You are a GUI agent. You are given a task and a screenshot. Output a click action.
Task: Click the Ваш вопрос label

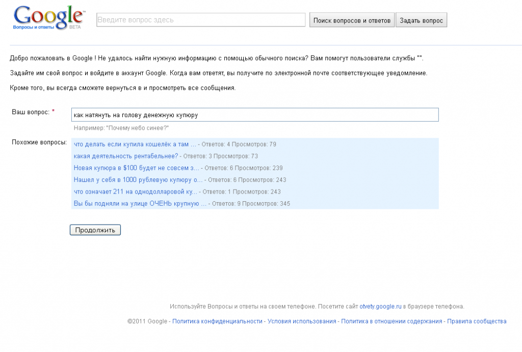tap(31, 112)
